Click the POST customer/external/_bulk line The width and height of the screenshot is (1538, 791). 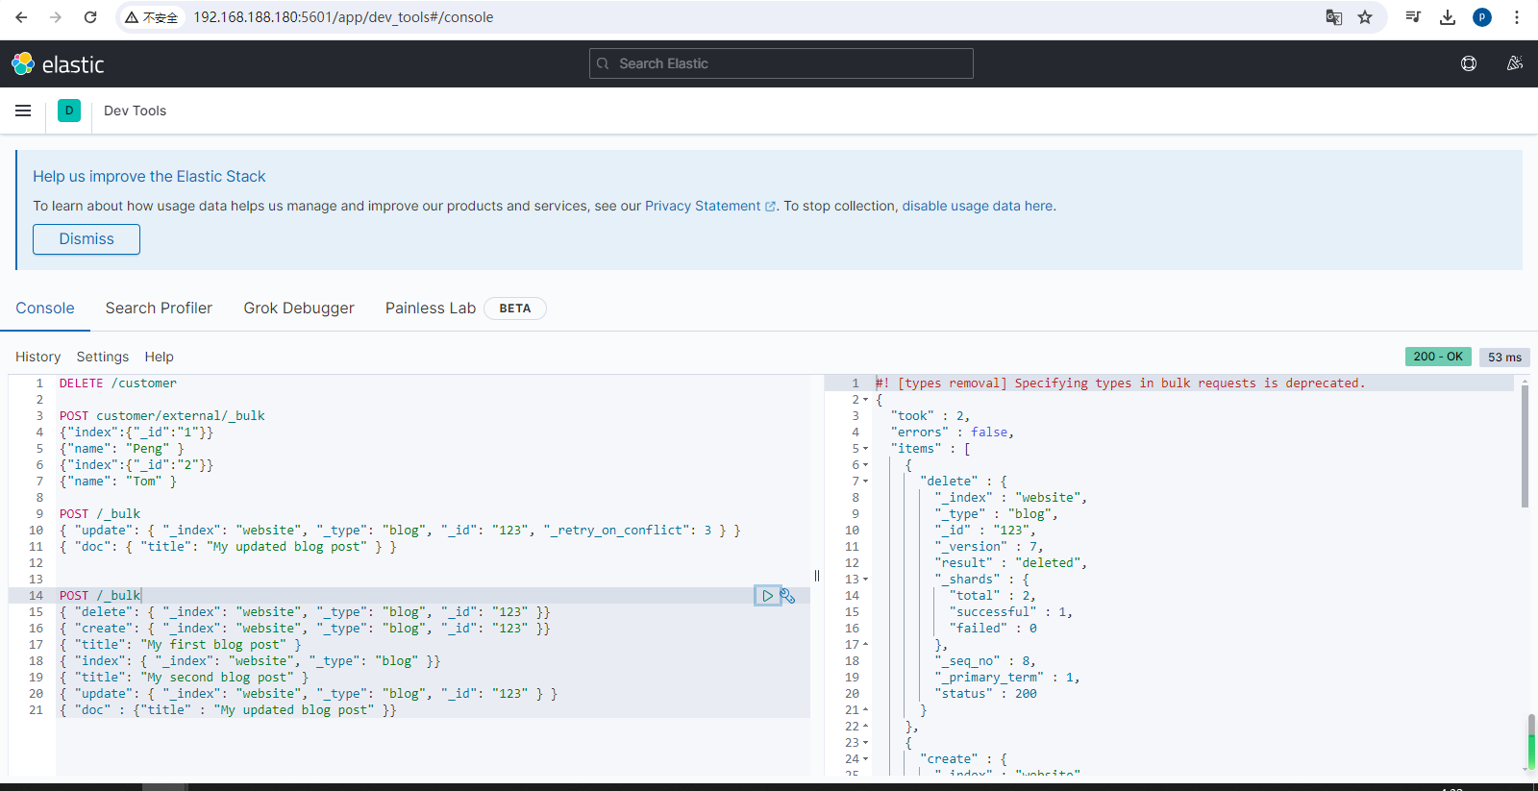(162, 416)
